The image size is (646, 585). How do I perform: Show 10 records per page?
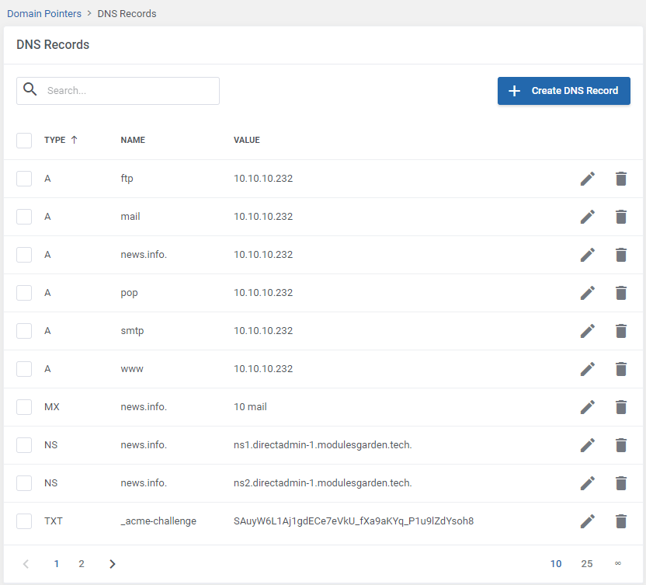click(x=556, y=564)
